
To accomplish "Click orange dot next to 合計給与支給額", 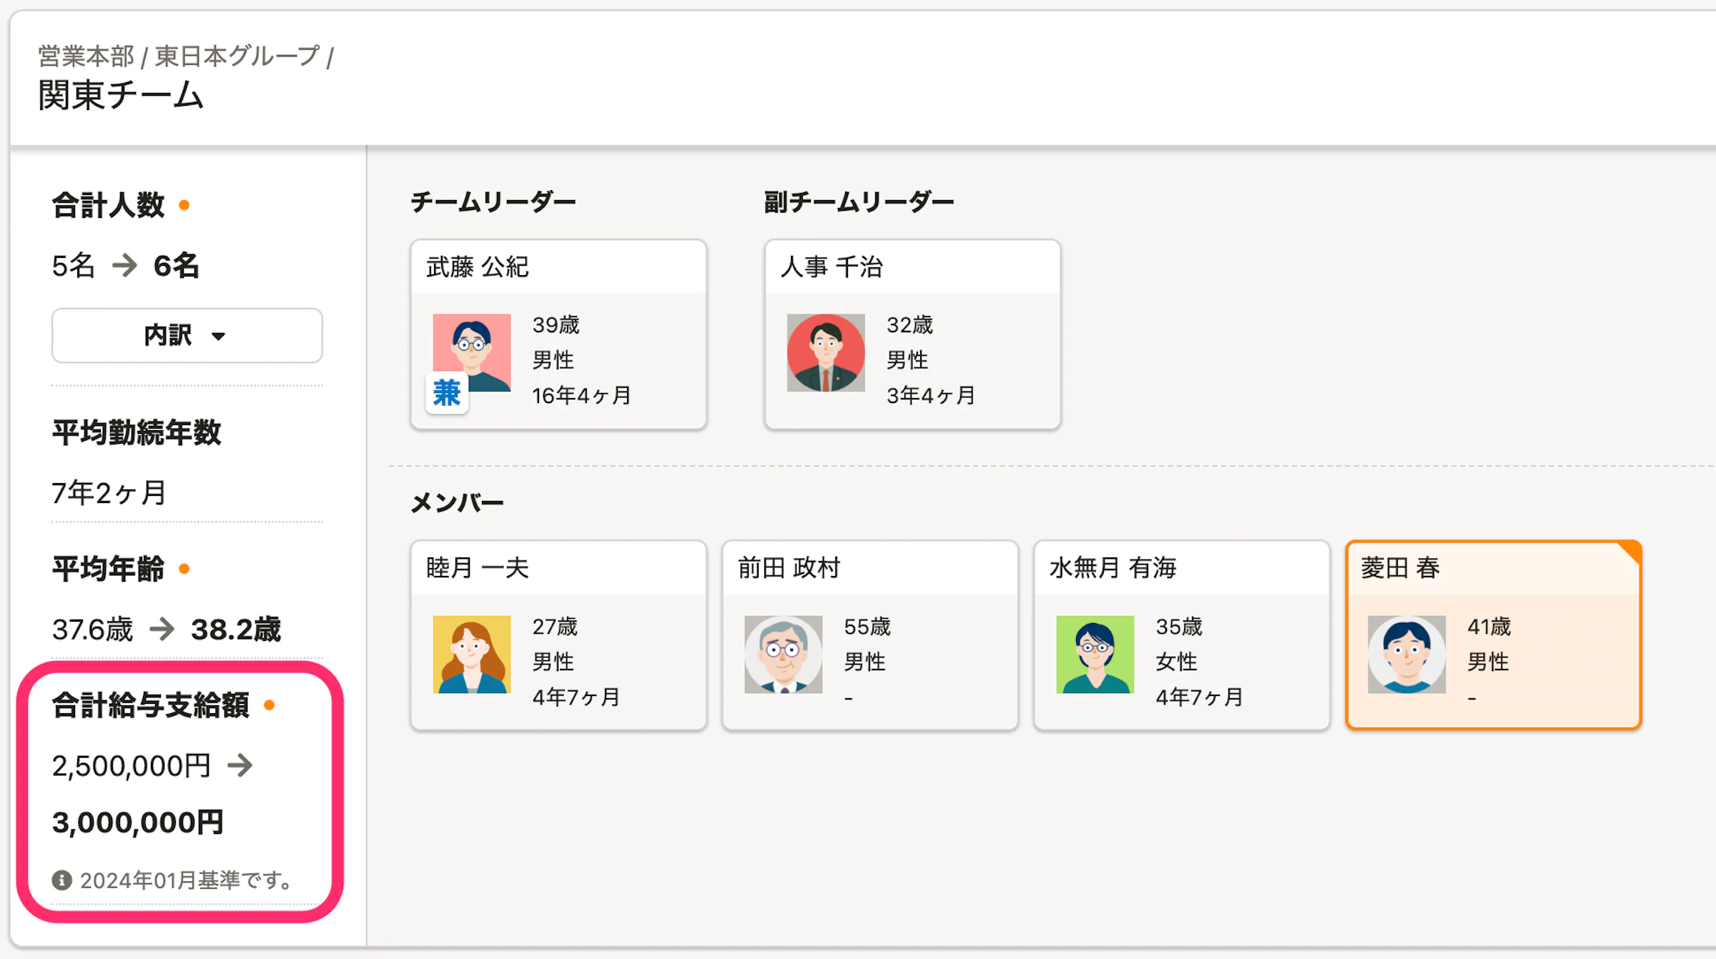I will [270, 705].
